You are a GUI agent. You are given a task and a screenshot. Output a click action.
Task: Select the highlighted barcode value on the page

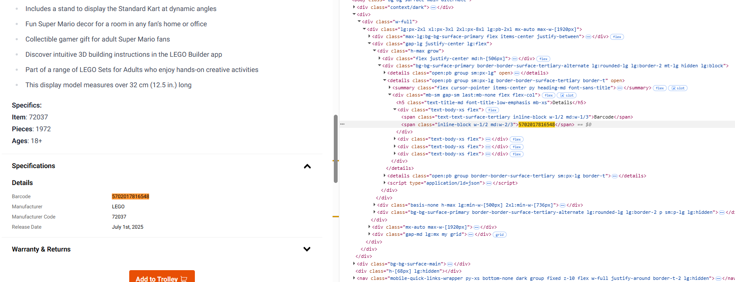(130, 196)
